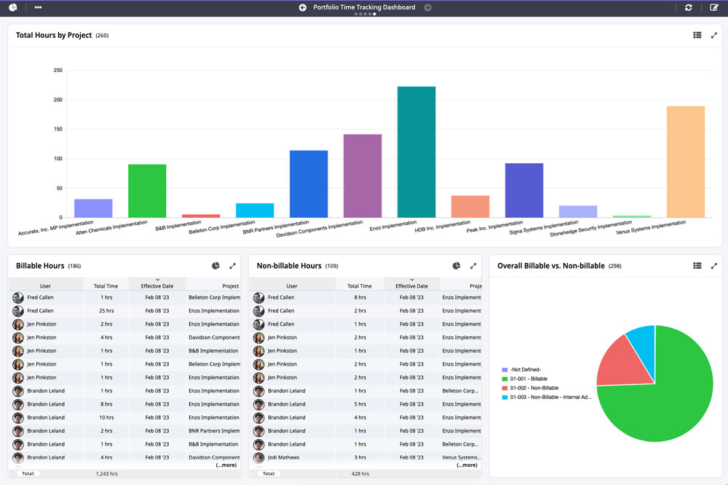Open the edit dashboard icon

coord(714,8)
